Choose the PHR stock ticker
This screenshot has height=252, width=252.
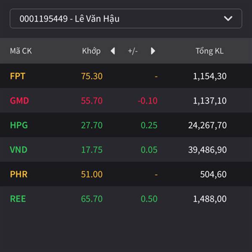tap(18, 174)
